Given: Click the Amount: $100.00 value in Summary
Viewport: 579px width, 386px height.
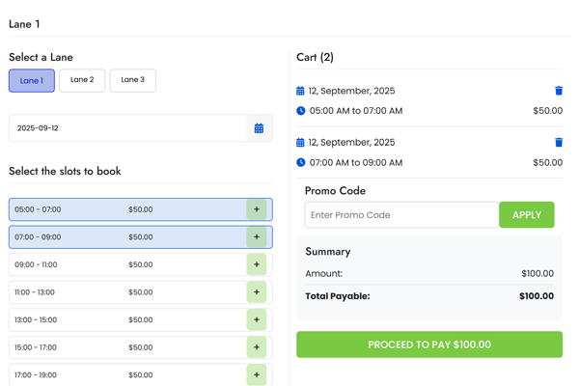Looking at the screenshot, I should tap(538, 273).
